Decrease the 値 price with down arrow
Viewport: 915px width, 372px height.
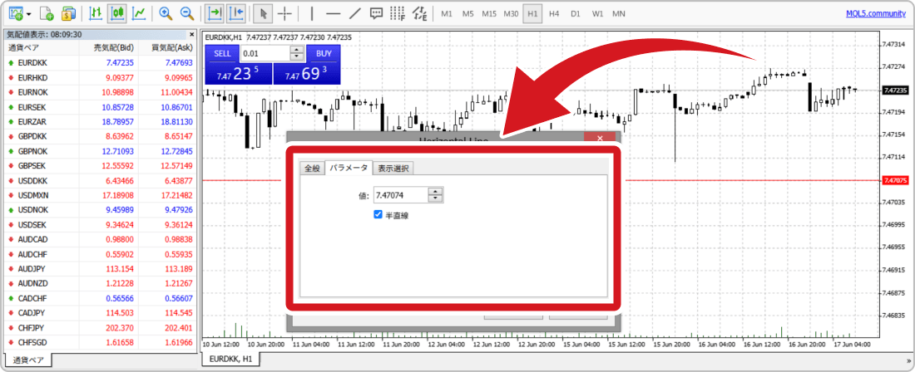coord(436,198)
